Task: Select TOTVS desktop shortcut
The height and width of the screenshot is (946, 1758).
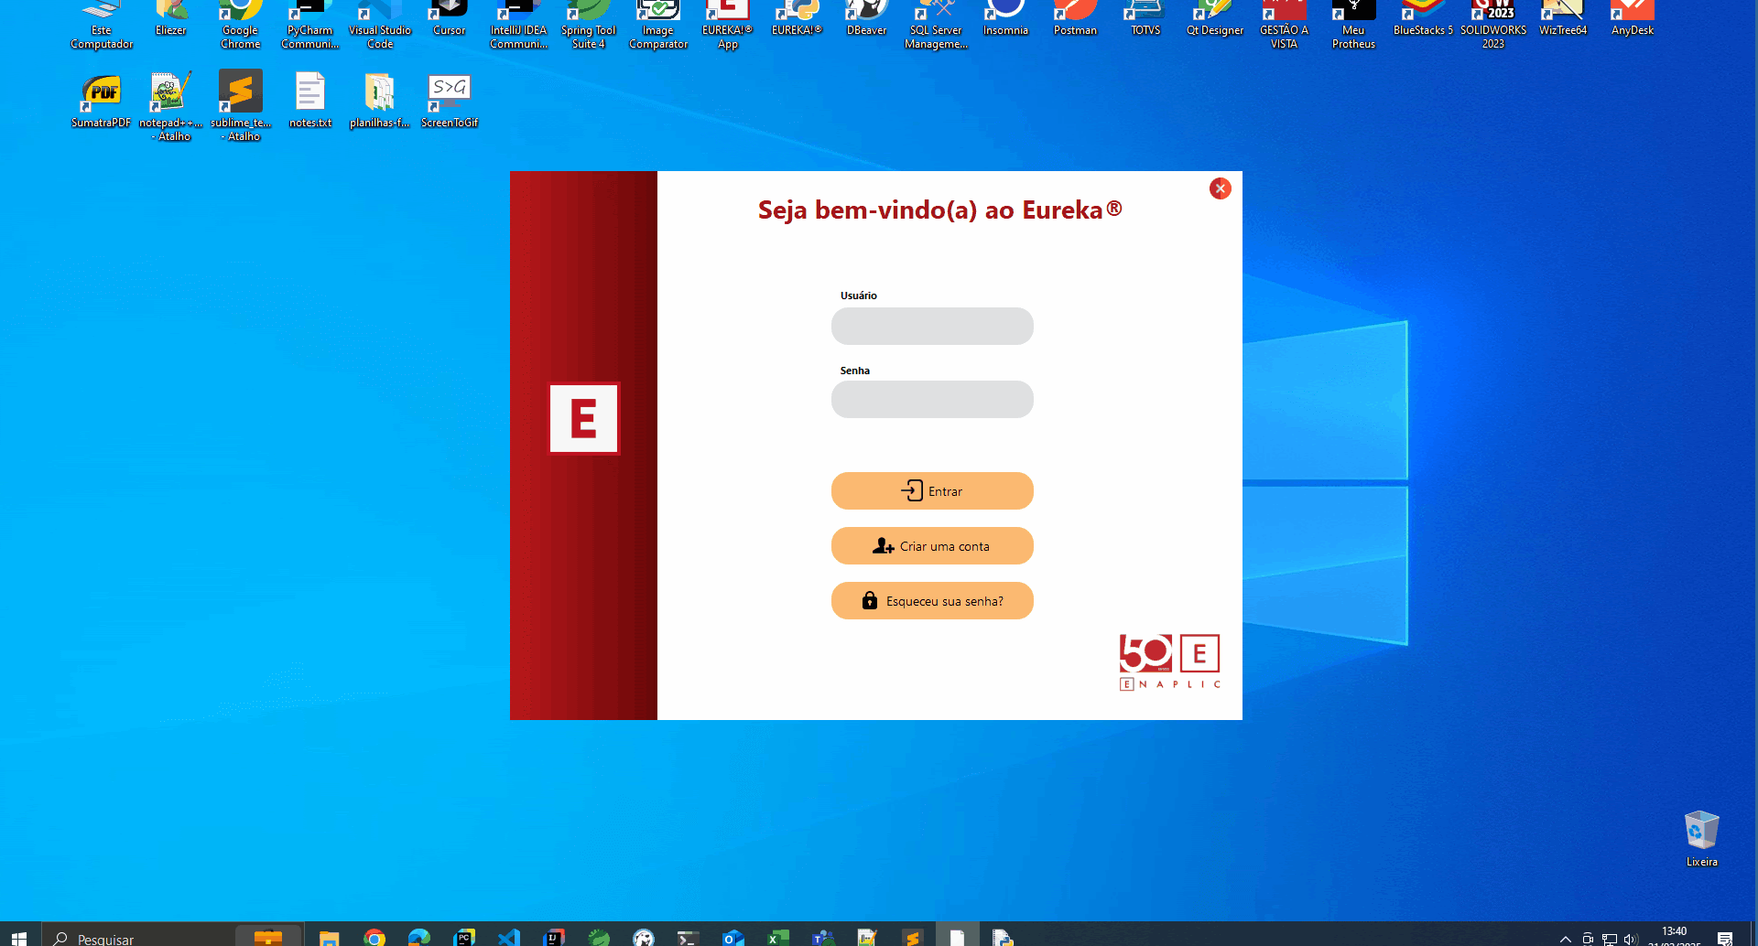Action: click(1145, 19)
